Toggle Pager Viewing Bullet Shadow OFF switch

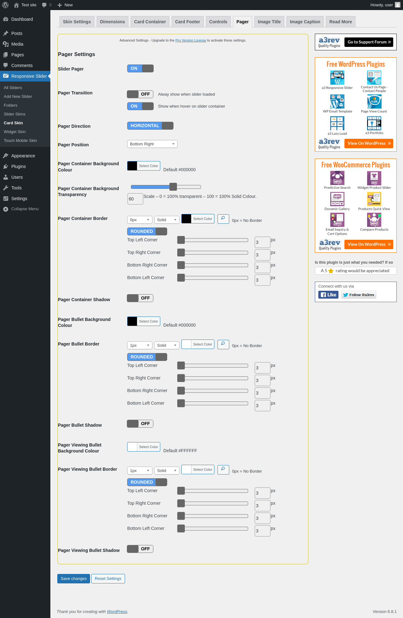140,549
